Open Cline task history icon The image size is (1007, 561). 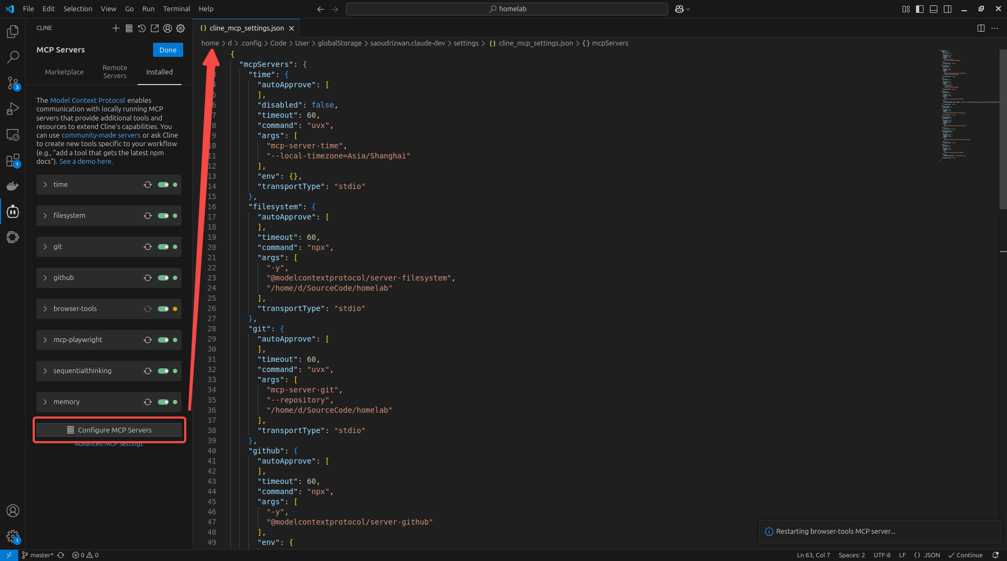pos(142,28)
